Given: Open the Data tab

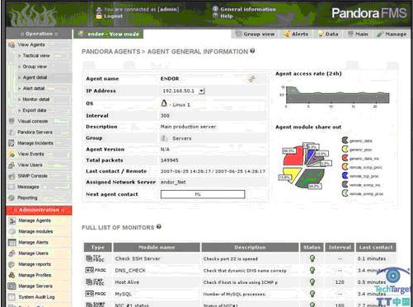Looking at the screenshot, I should pyautogui.click(x=328, y=34).
